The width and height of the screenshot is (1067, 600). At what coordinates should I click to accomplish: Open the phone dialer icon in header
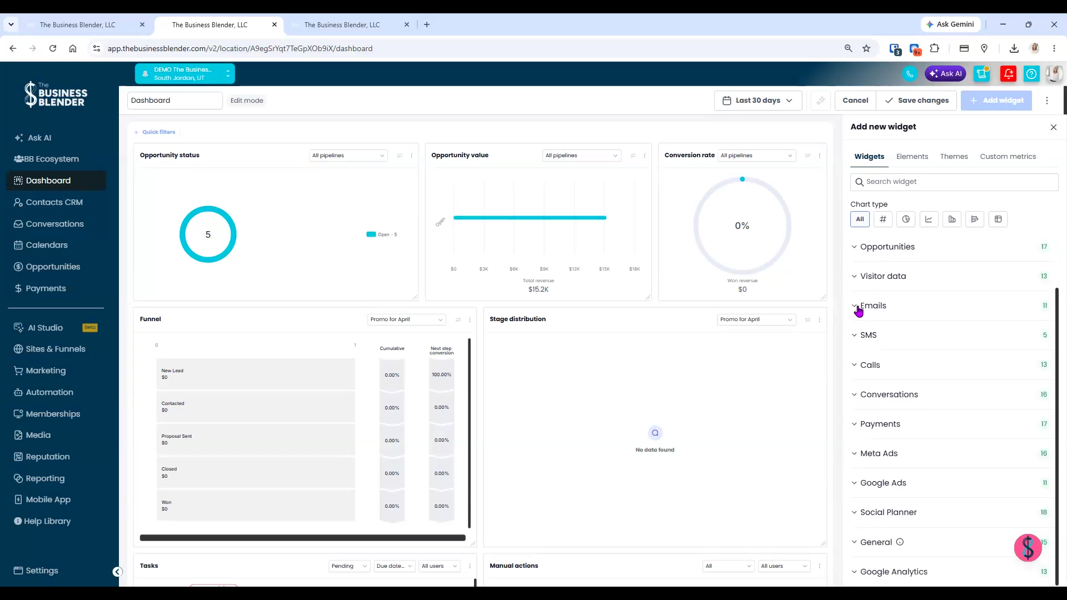(x=910, y=73)
